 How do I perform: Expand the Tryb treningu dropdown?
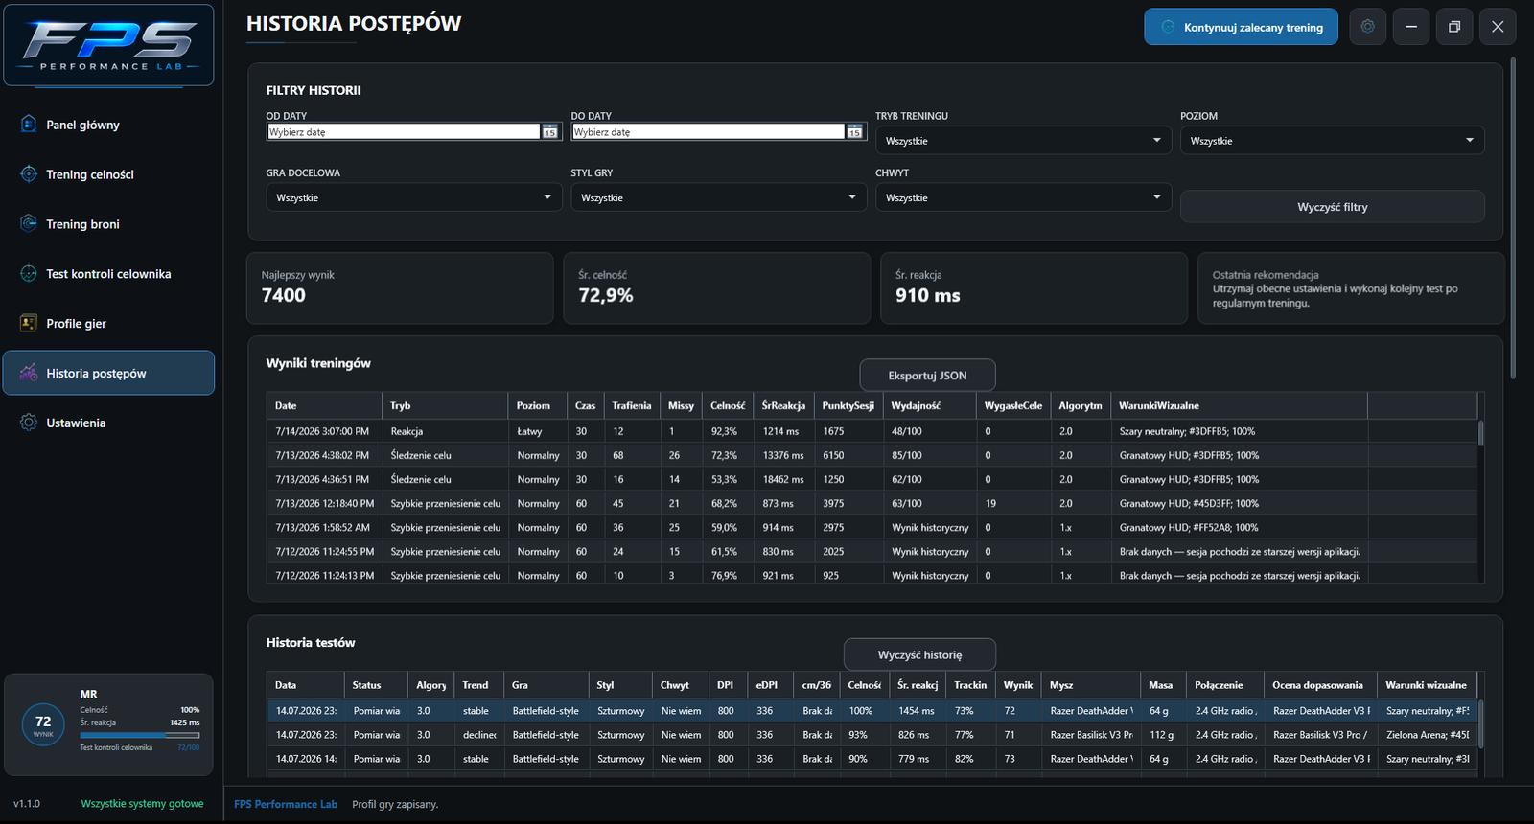1023,141
